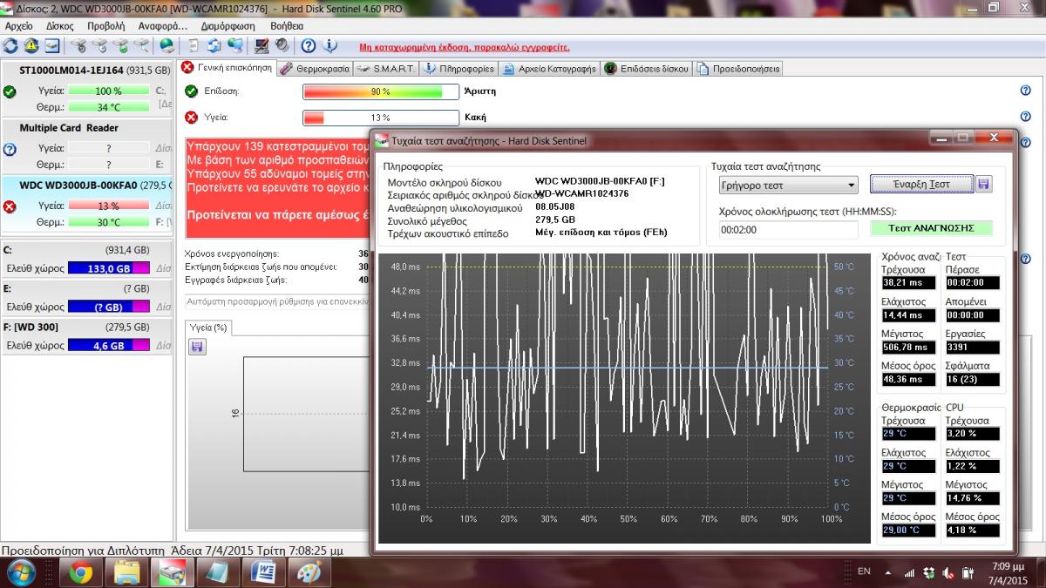Open the Αναφορά menu
Viewport: 1046px width, 588px height.
tap(162, 26)
